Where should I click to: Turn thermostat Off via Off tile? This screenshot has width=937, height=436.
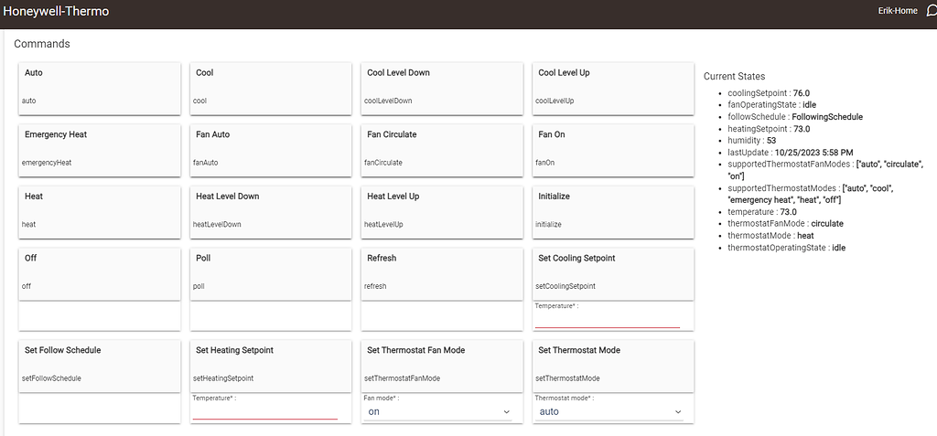[x=99, y=272]
